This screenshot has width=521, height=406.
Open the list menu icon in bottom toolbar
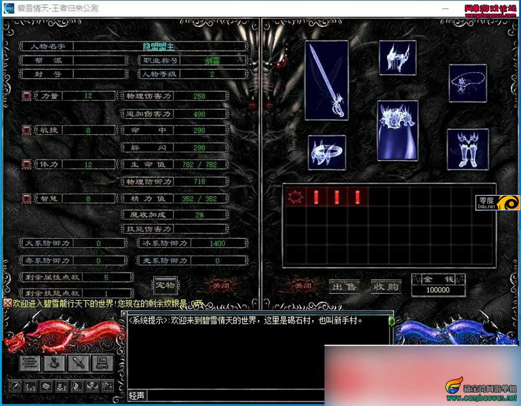tap(30, 363)
